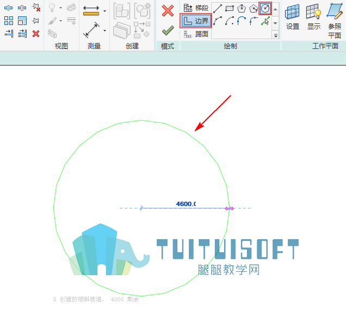Select the Line draw tool
This screenshot has height=330, width=346.
point(218,9)
